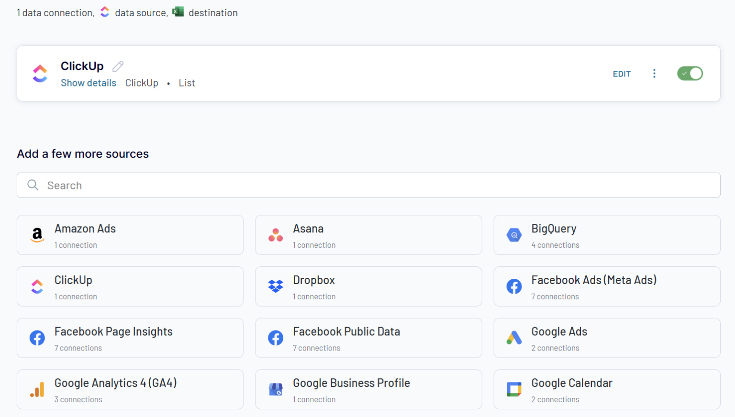Click the EDIT button
735x417 pixels.
click(x=622, y=74)
